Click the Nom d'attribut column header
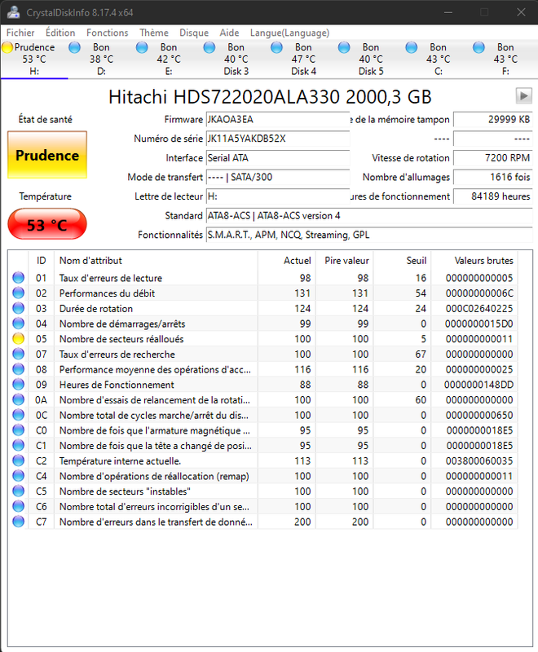 pyautogui.click(x=156, y=261)
